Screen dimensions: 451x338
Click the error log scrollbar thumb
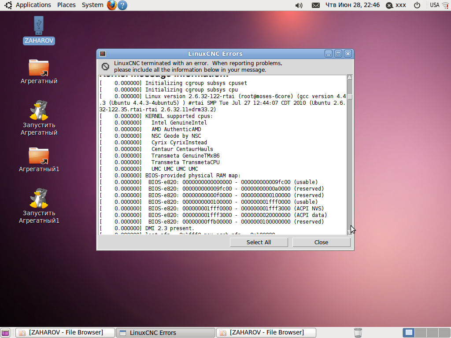350,97
